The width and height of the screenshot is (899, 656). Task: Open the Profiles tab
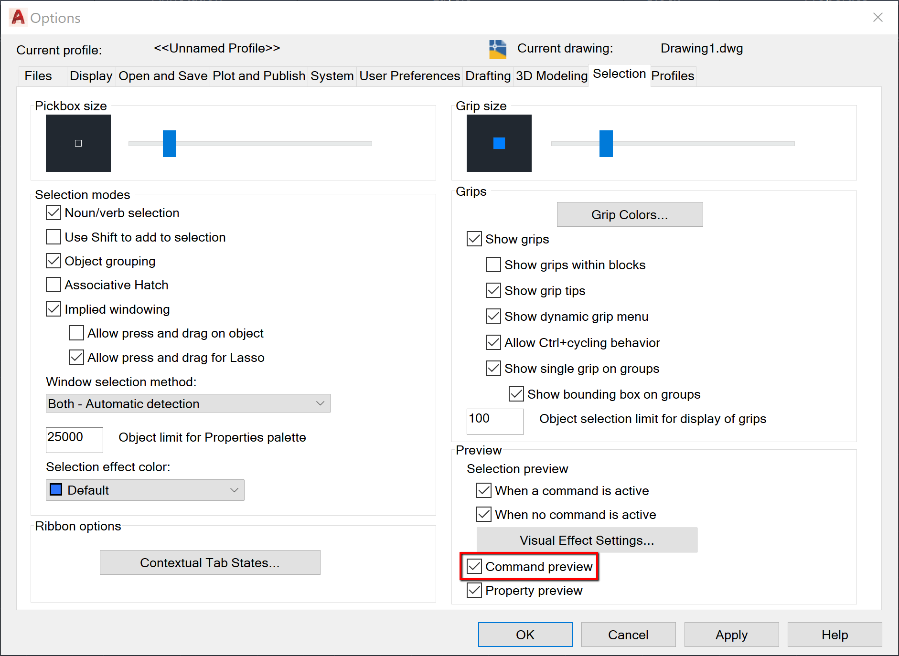coord(673,76)
